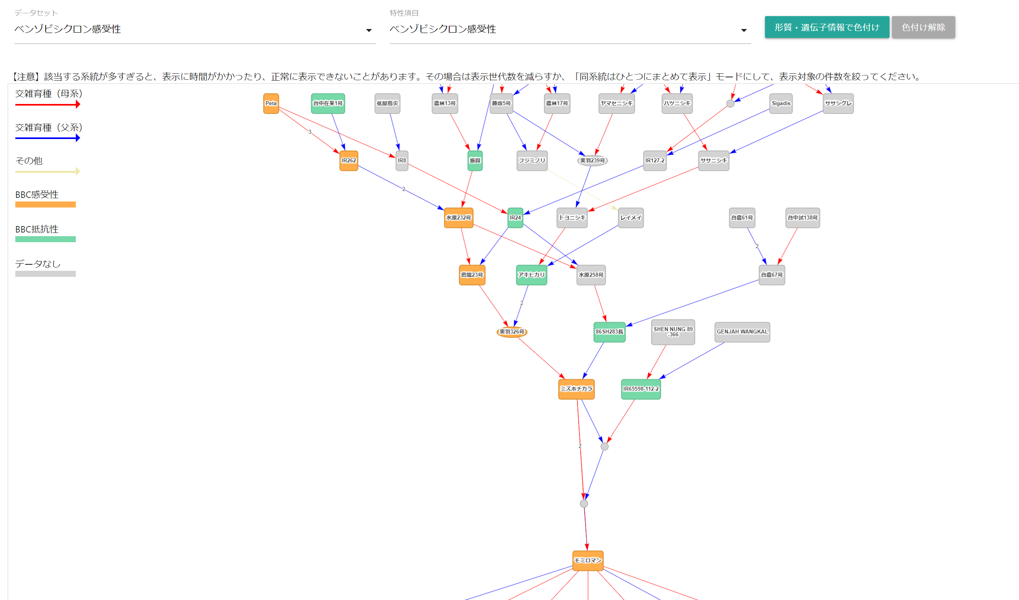This screenshot has height=600, width=1019.
Task: Click the 86SH283長 node
Action: coord(609,332)
